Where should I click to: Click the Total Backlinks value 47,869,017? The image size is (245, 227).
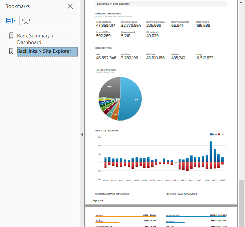[105, 25]
